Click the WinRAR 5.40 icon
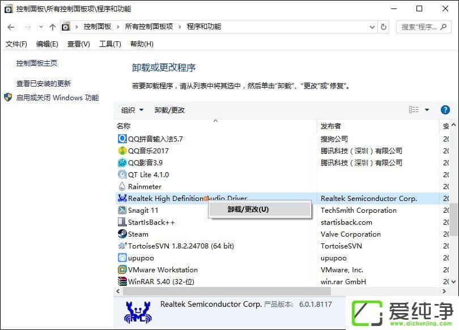The width and height of the screenshot is (459, 330). pos(122,281)
